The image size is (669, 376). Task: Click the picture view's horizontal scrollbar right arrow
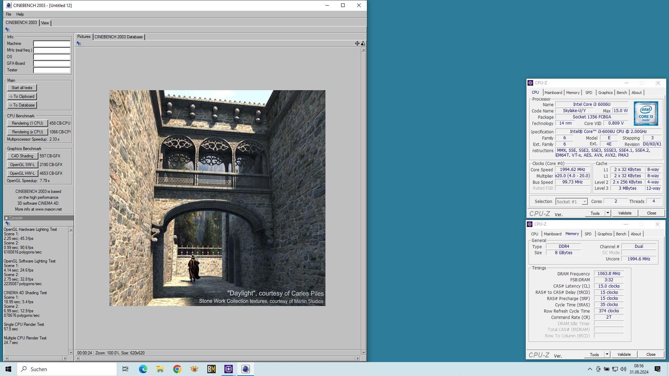[357, 358]
